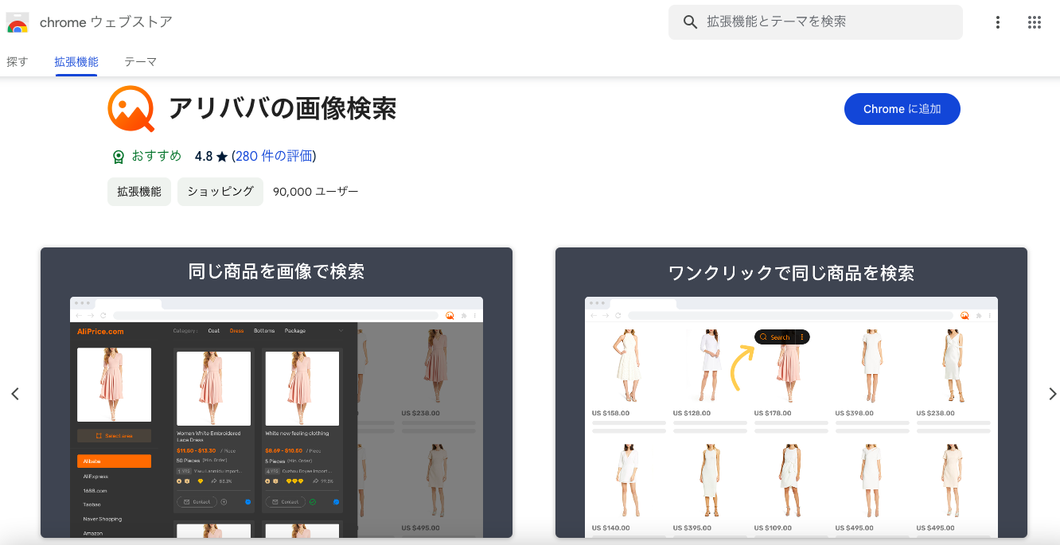Screen dimensions: 1060x545
Task: Click the green おすすめ badge icon
Action: (x=119, y=157)
